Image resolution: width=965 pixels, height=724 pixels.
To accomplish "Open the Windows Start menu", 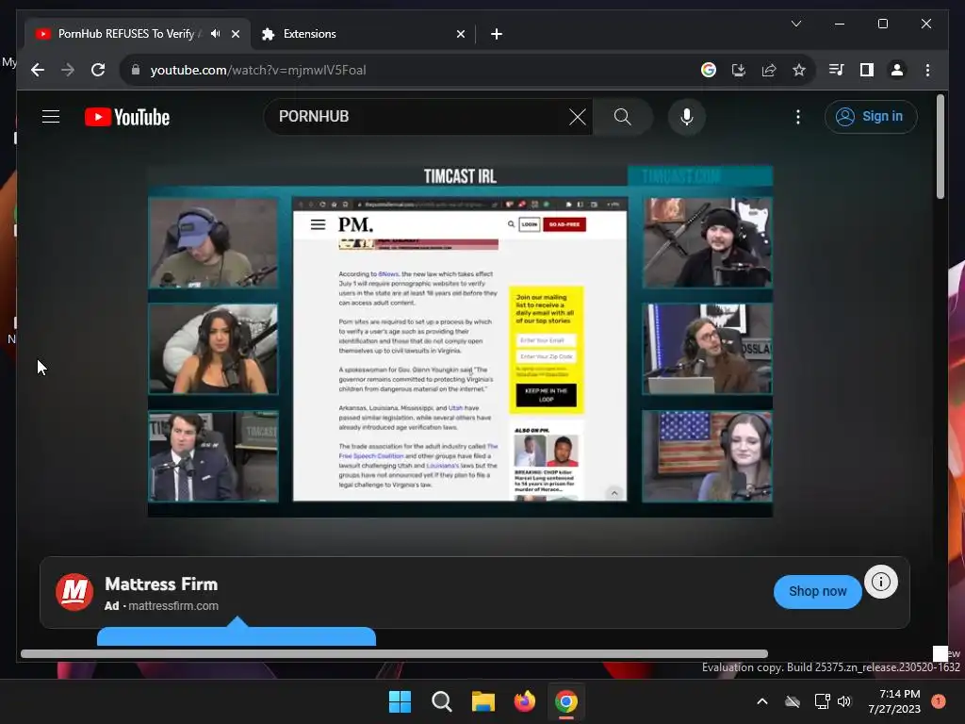I will point(400,701).
